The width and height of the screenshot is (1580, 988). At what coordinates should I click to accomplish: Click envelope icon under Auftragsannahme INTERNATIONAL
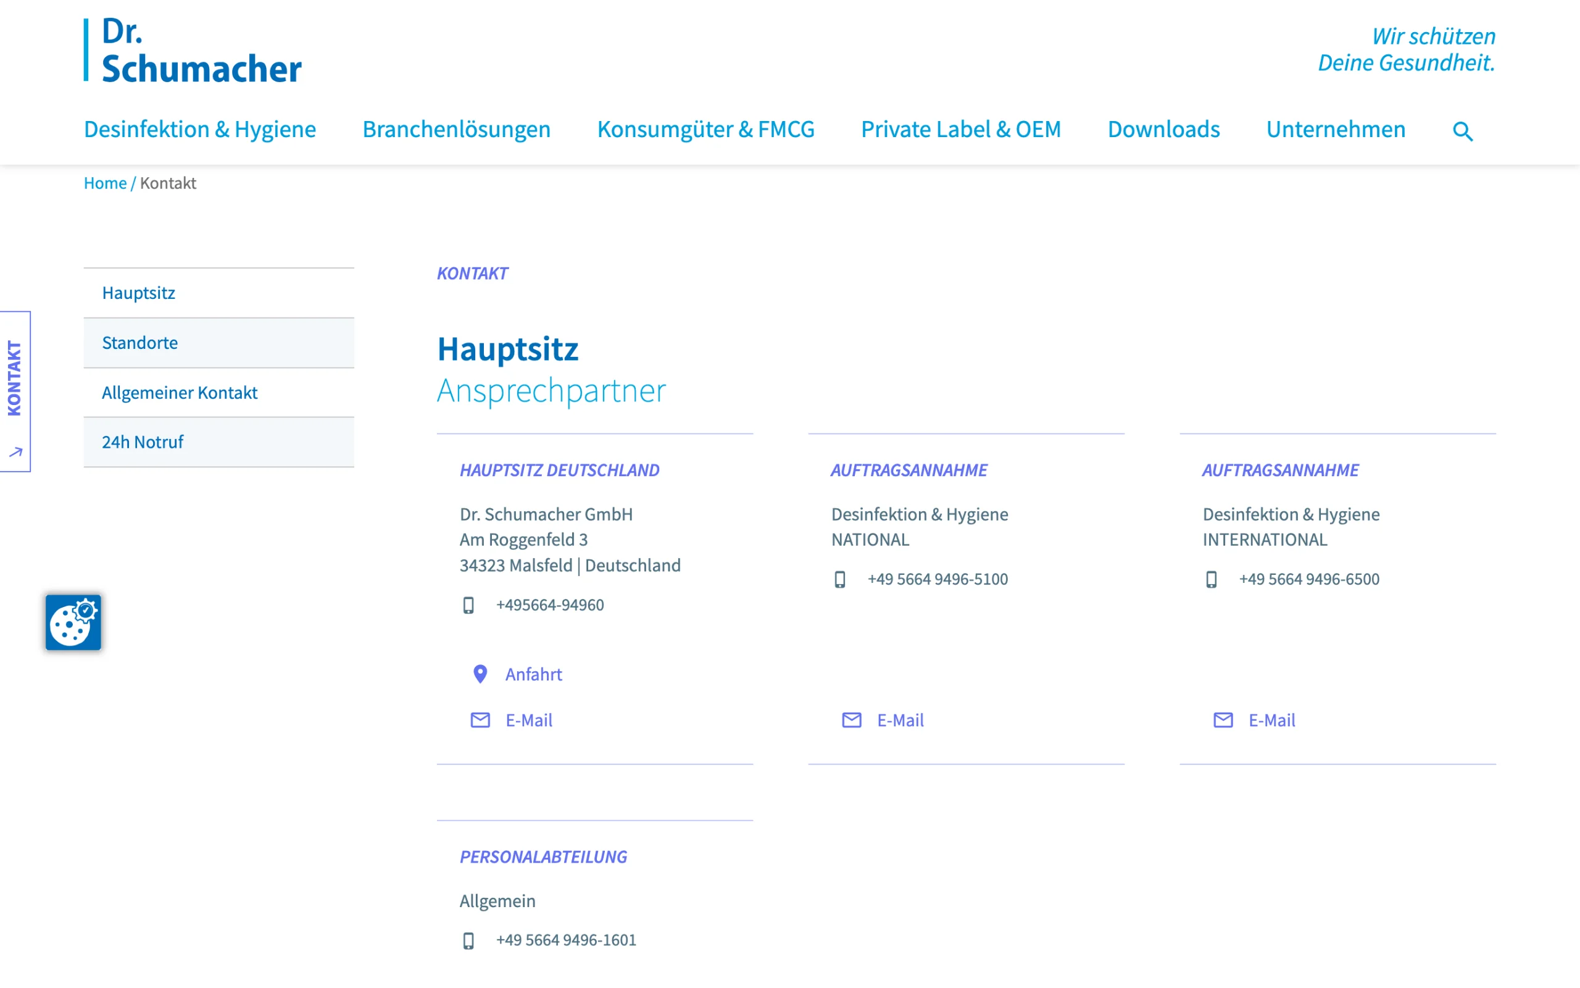pos(1223,720)
